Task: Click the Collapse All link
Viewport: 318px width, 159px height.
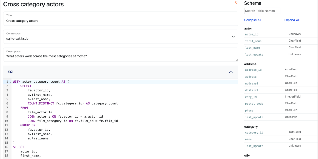Action: click(x=253, y=20)
